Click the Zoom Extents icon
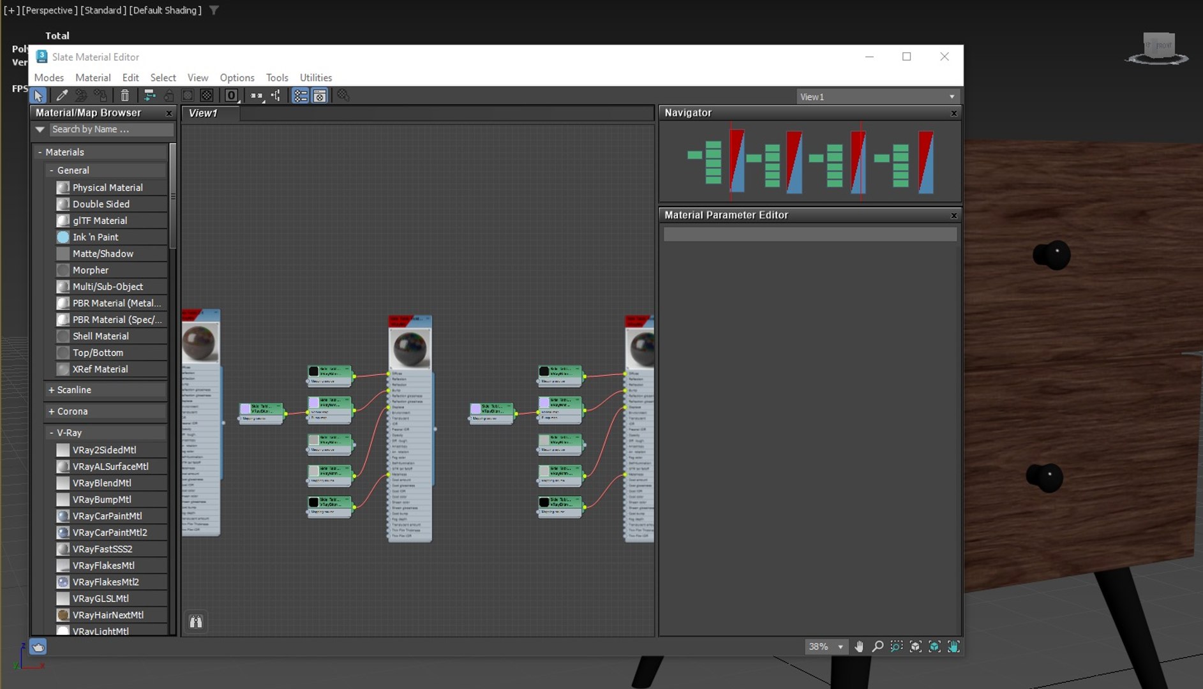Screen dimensions: 1203x689 (916, 647)
